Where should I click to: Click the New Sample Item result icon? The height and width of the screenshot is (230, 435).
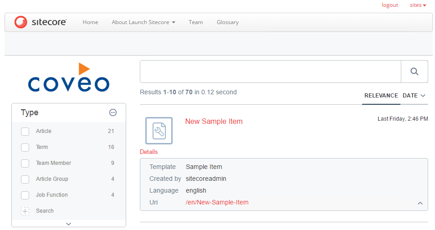159,131
